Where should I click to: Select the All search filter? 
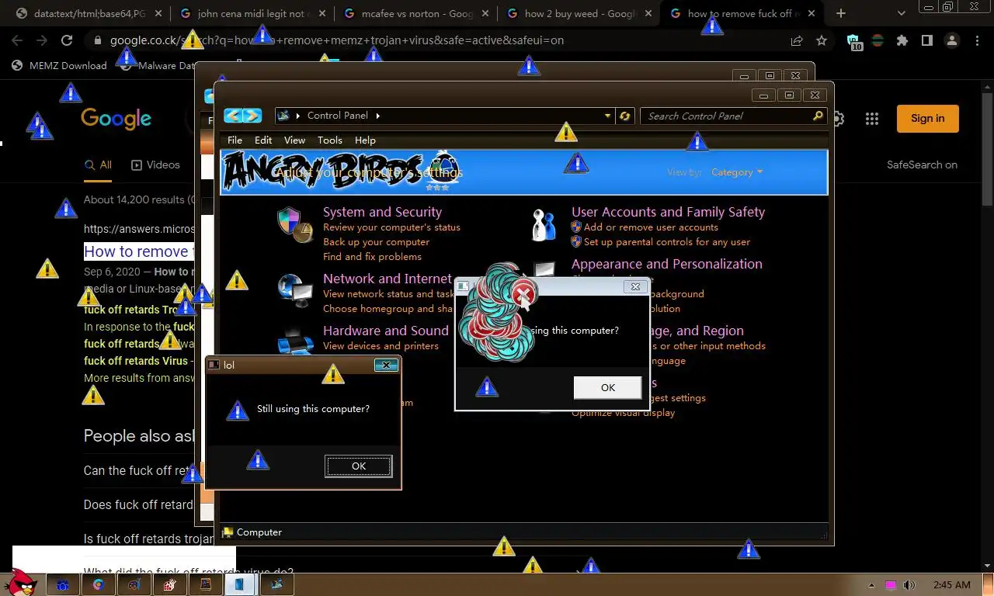point(98,165)
